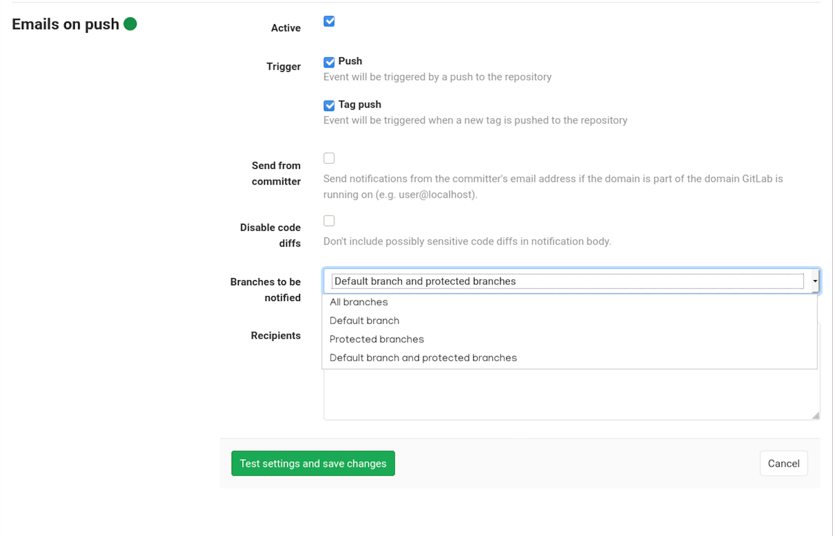The height and width of the screenshot is (536, 833).
Task: Disable the Tag push trigger checkbox
Action: pos(329,105)
